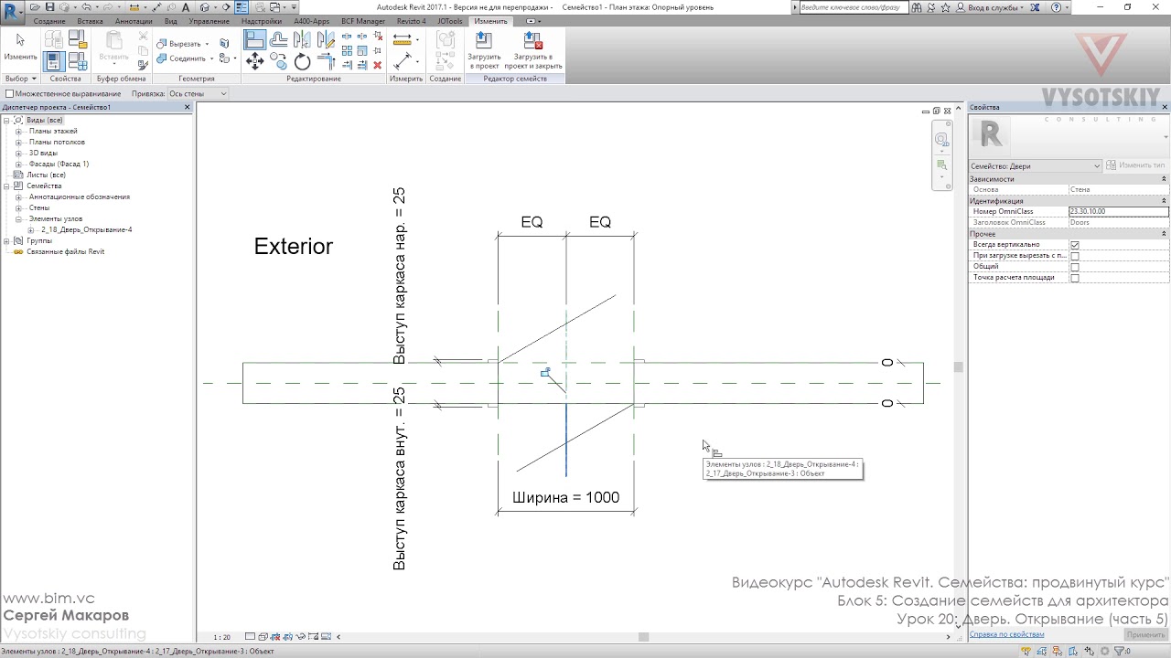Viewport: 1171px width, 658px height.
Task: Toggle the Properties palette ribbon button
Action: [54, 61]
